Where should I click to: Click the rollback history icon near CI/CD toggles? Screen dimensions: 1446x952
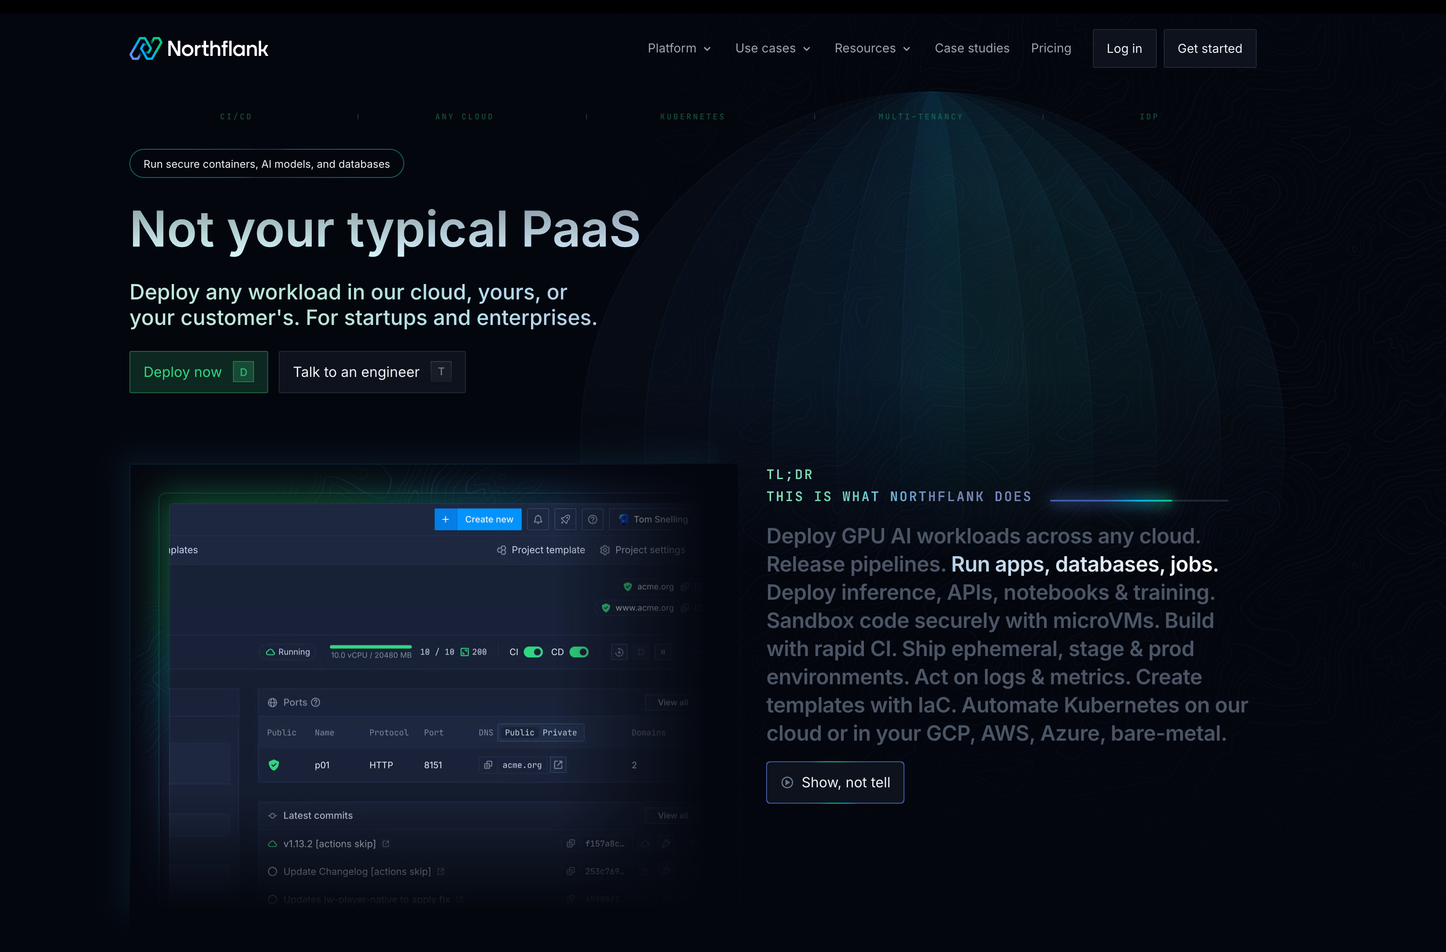619,652
